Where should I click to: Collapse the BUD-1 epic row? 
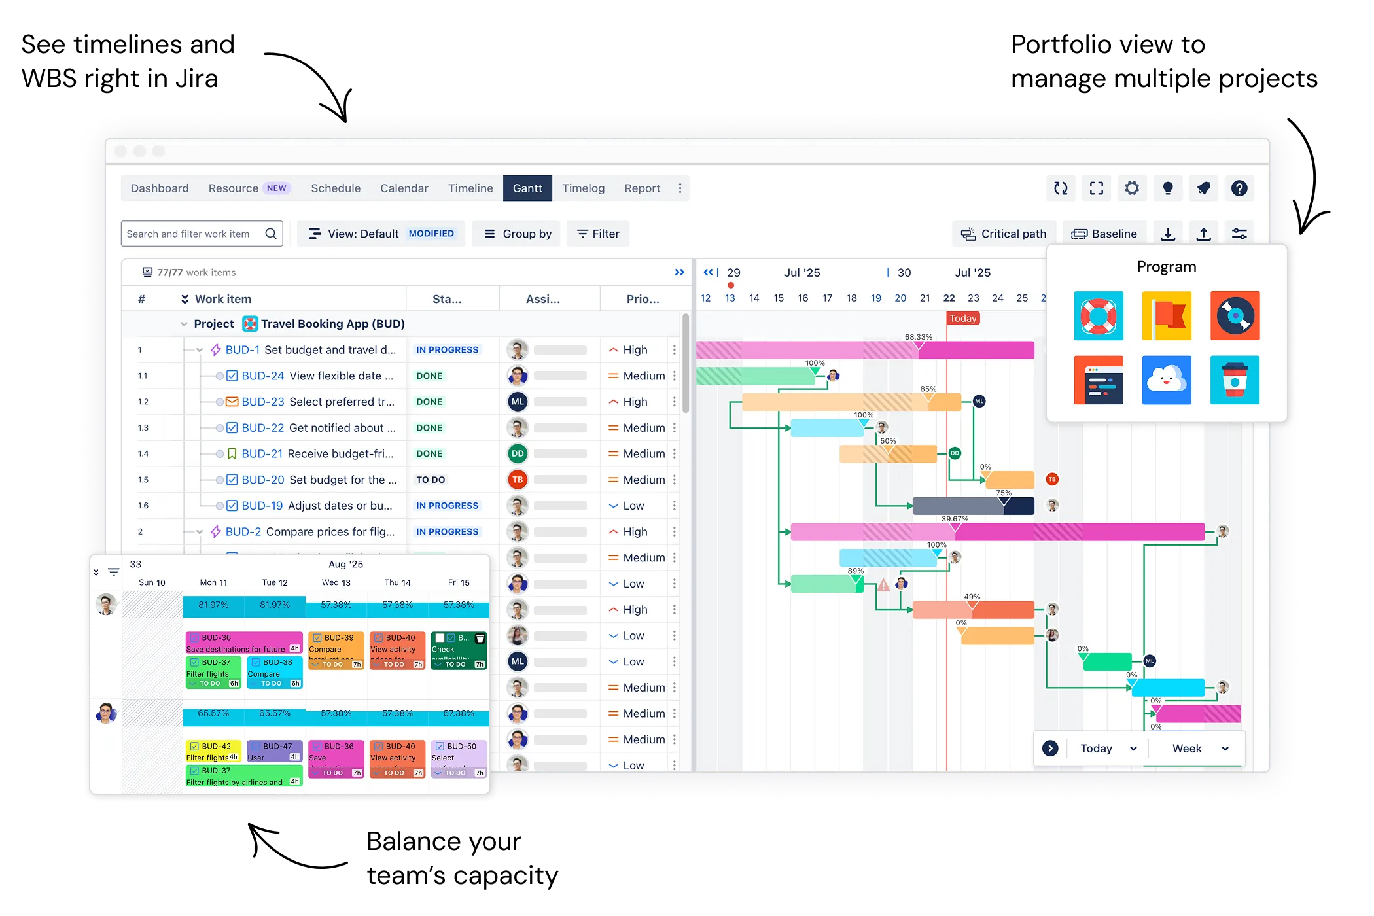coord(200,350)
